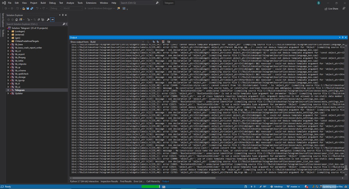Image resolution: width=349 pixels, height=189 pixels.
Task: Click the Home icon in Solution Explorer
Action: [x=16, y=20]
